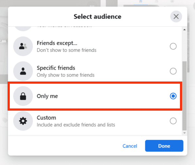The height and width of the screenshot is (165, 195).
Task: Click the Custom gear icon
Action: pyautogui.click(x=23, y=121)
